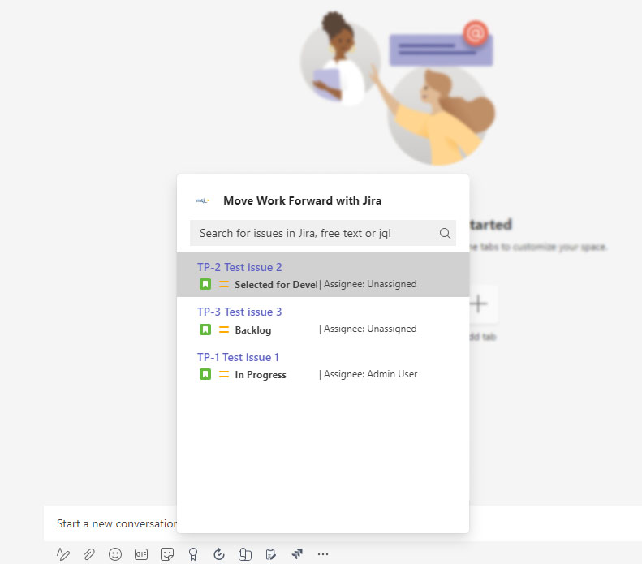Open the TP-1 Test issue 1 link
Viewport: 642px width, 564px height.
(x=238, y=357)
